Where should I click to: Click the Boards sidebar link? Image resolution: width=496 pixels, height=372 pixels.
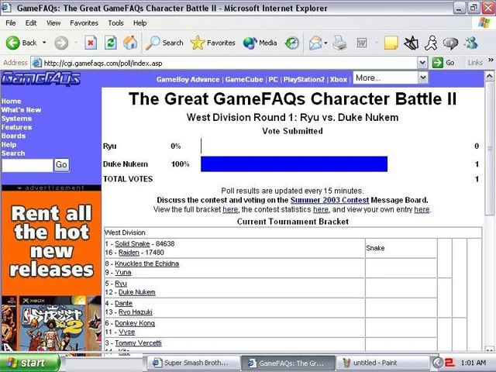[x=13, y=136]
